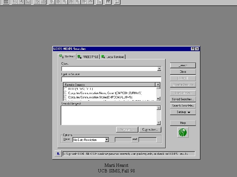237x177 pixels.
Task: Expand the No Date Restriction dropdown
Action: tap(107, 140)
